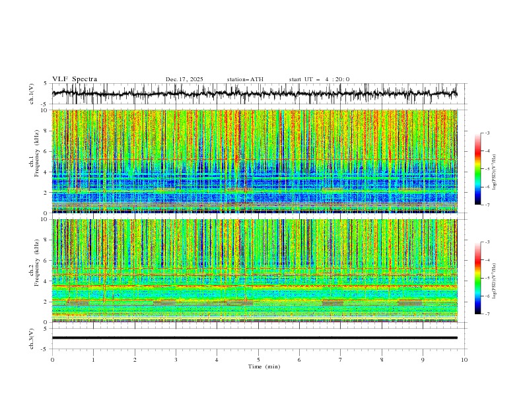Click inside the ch.2 spectrogram panel

point(254,271)
